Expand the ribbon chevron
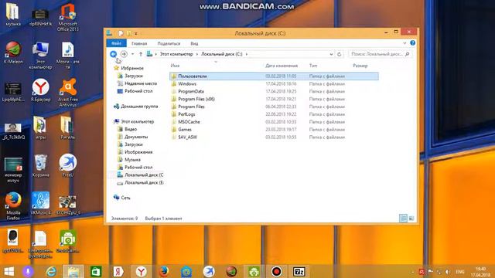495x278 pixels. click(x=405, y=43)
